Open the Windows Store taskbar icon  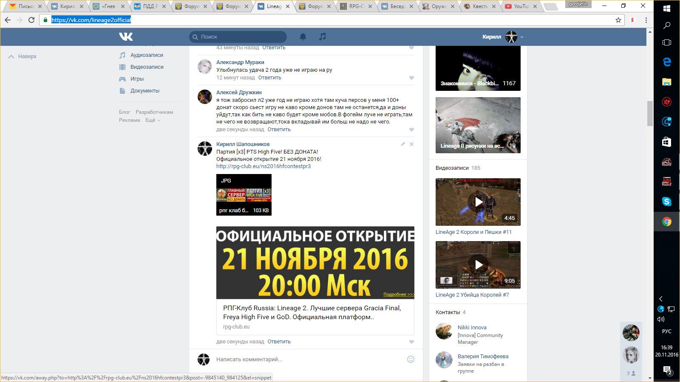[667, 142]
